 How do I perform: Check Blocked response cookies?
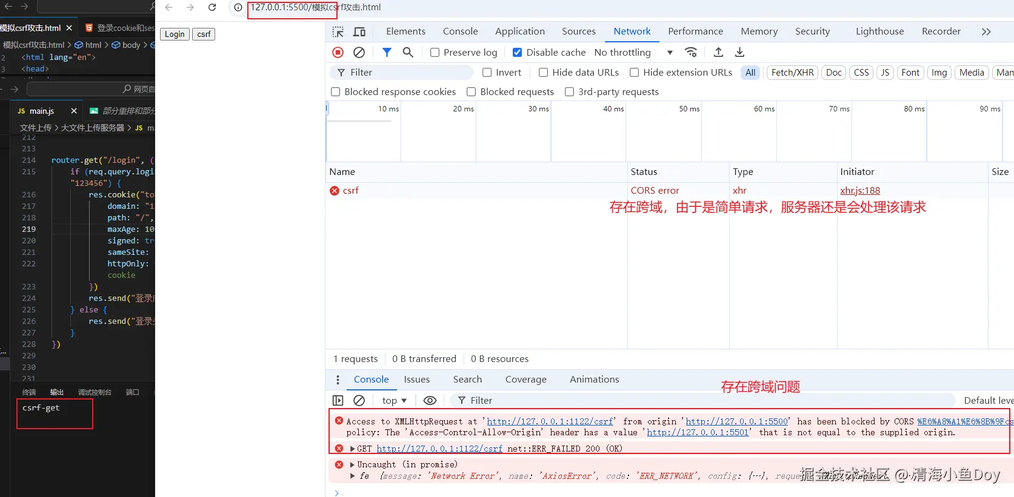pyautogui.click(x=335, y=92)
